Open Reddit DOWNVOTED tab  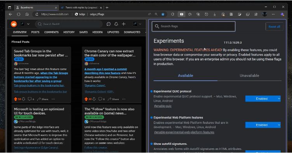(132, 32)
